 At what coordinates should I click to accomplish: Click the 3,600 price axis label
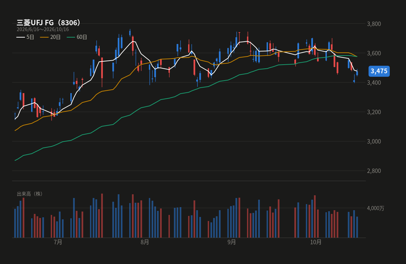tap(374, 53)
